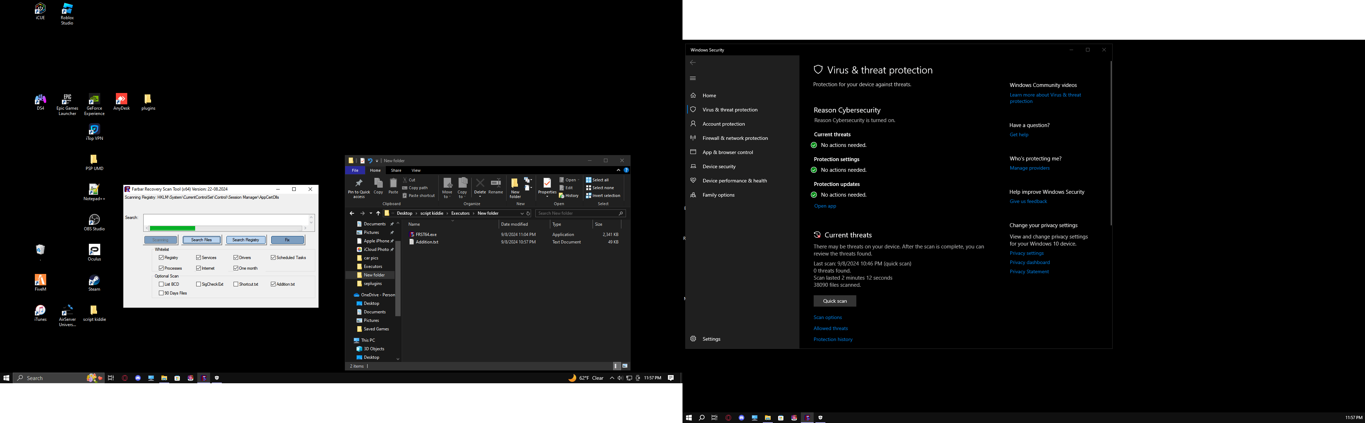This screenshot has width=1365, height=423.
Task: Open Windows Security Settings gear
Action: (693, 339)
